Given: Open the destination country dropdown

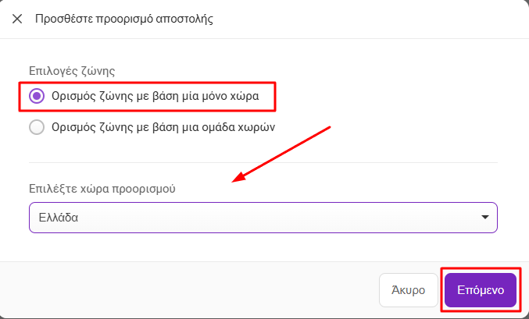Looking at the screenshot, I should coord(263,218).
